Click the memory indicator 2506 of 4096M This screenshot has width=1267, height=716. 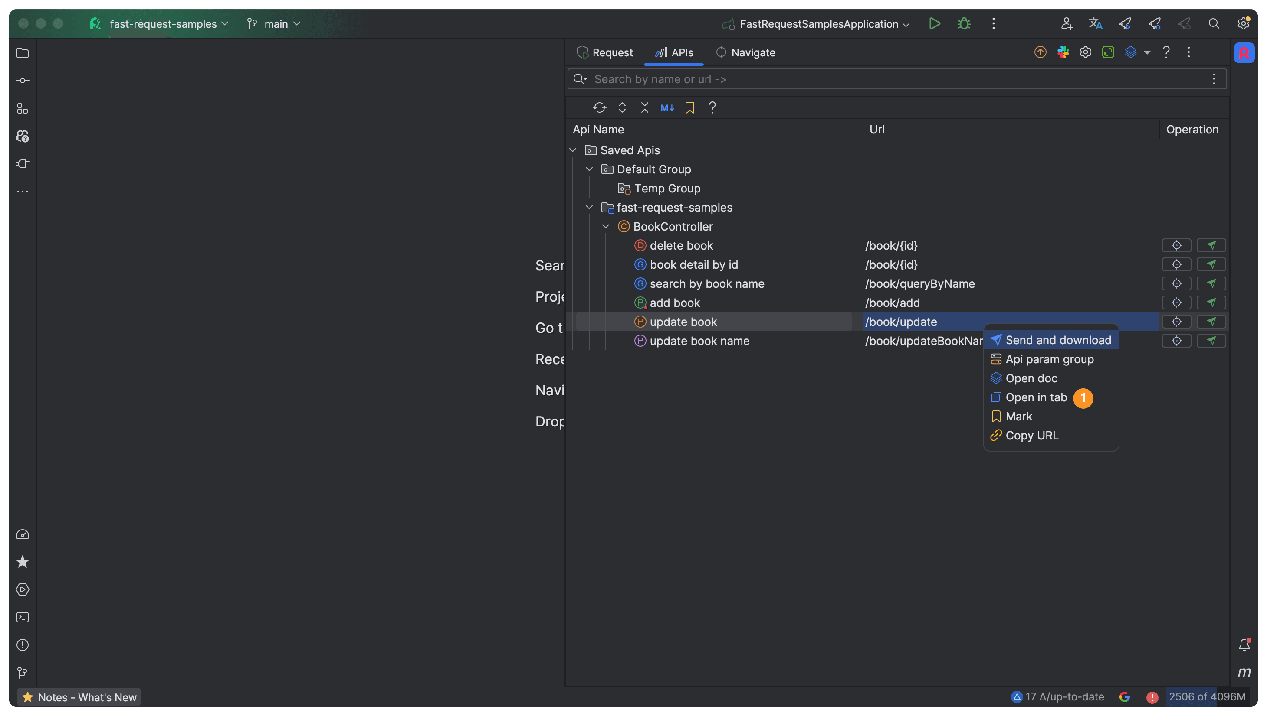(1206, 697)
